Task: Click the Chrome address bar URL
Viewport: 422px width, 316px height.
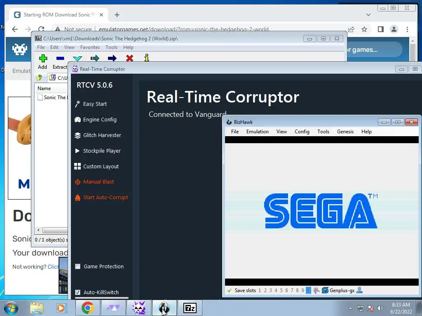Action: click(183, 29)
